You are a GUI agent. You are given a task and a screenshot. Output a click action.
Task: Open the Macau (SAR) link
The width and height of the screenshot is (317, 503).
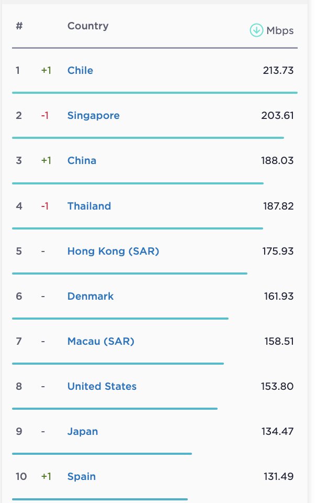(x=100, y=341)
